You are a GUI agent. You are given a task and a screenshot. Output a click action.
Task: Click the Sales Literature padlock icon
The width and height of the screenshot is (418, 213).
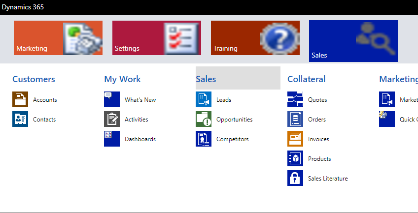pos(295,178)
